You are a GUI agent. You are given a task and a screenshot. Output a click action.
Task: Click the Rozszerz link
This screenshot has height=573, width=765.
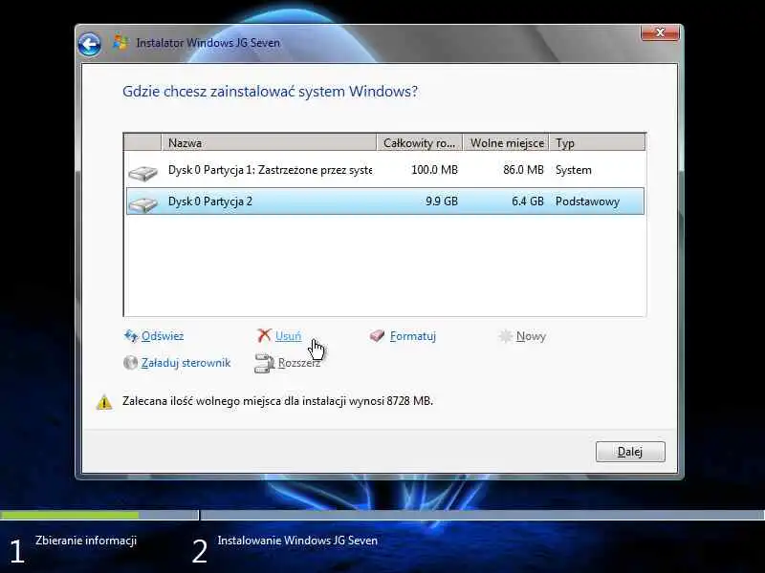coord(299,363)
